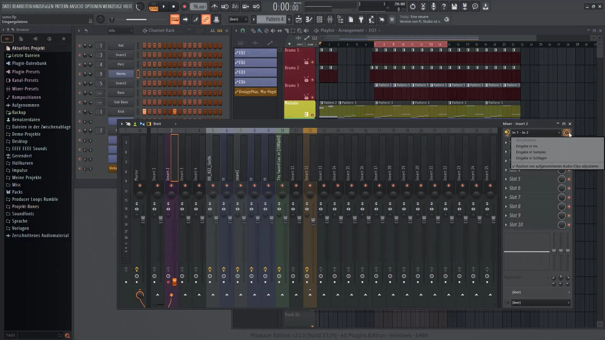Click the Browser panel in sidebar
The height and width of the screenshot is (340, 605).
tap(22, 30)
